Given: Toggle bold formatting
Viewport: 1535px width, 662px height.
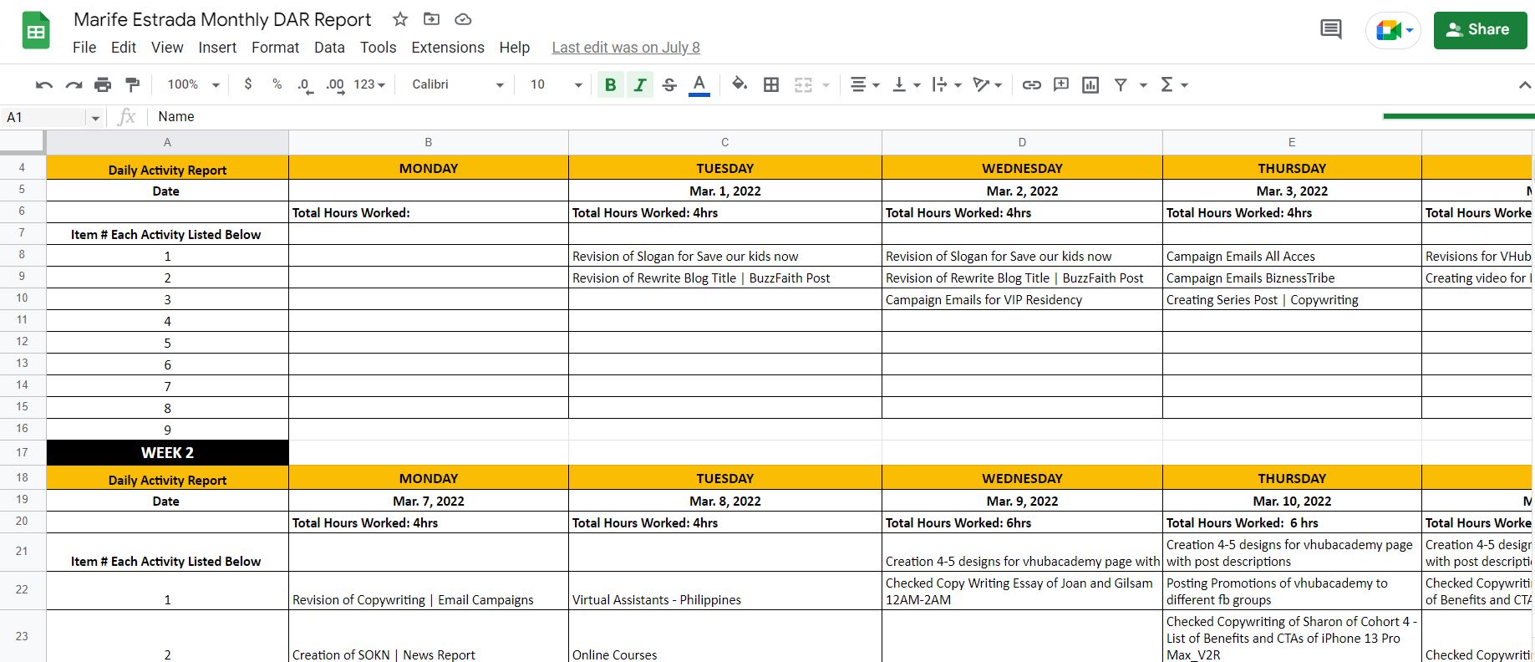Looking at the screenshot, I should (610, 84).
